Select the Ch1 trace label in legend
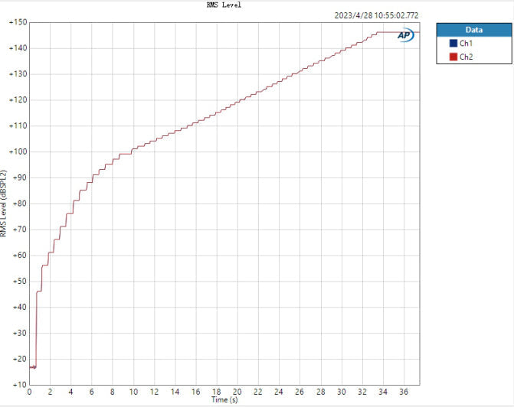The width and height of the screenshot is (514, 407). click(x=466, y=44)
